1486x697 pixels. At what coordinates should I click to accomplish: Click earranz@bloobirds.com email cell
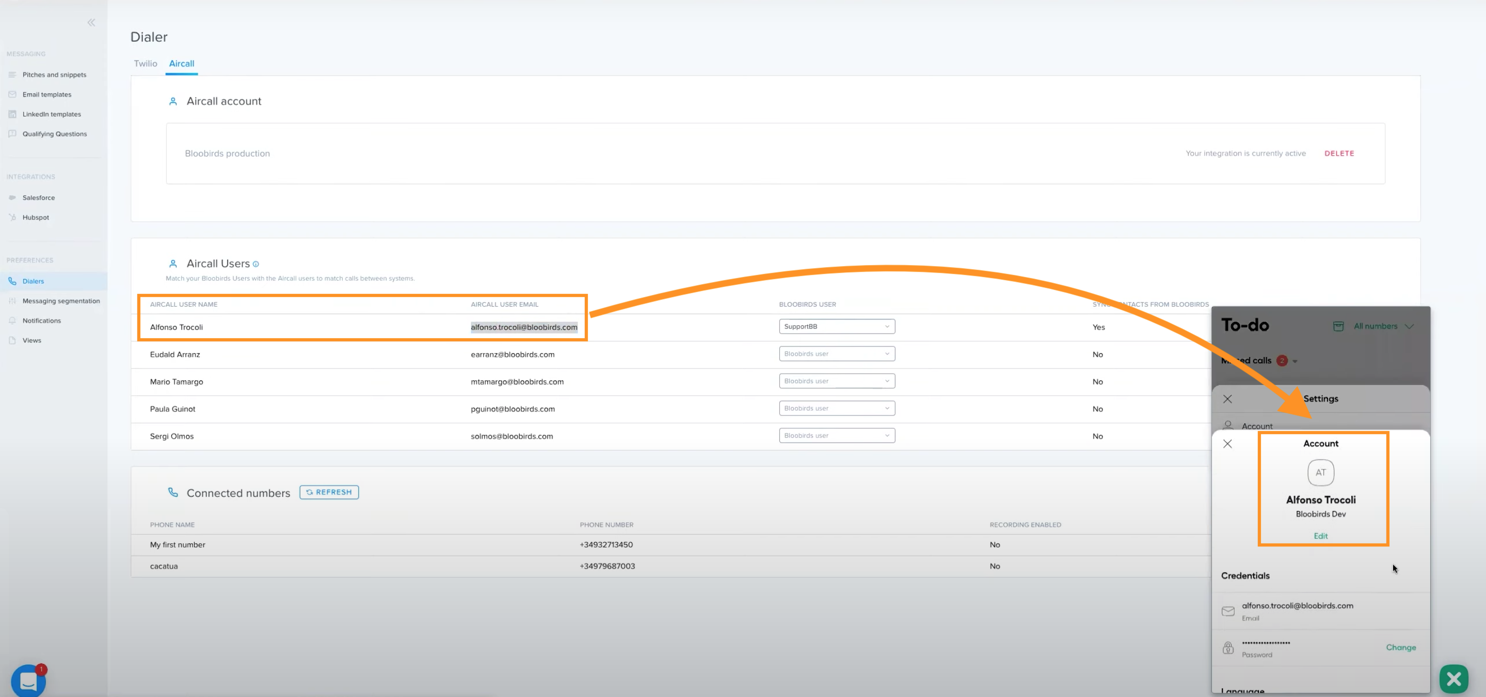pyautogui.click(x=512, y=354)
